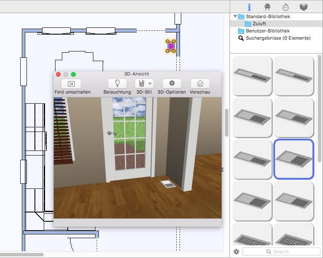This screenshot has width=323, height=258.
Task: Open the 3D-Stil dropdown arrow
Action: (150, 83)
